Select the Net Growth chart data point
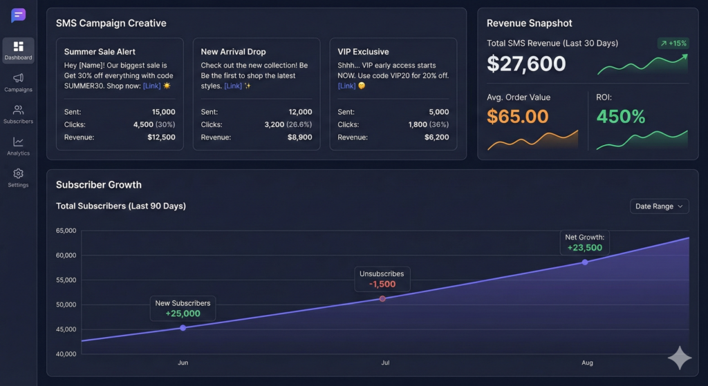Viewport: 708px width, 386px height. point(585,262)
